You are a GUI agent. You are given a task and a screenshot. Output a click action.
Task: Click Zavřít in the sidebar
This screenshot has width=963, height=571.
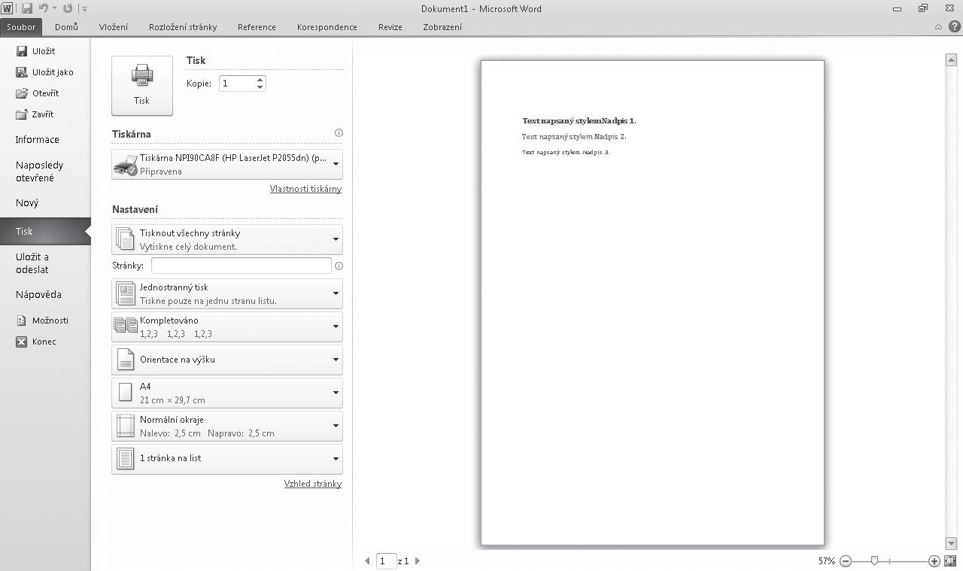point(35,114)
